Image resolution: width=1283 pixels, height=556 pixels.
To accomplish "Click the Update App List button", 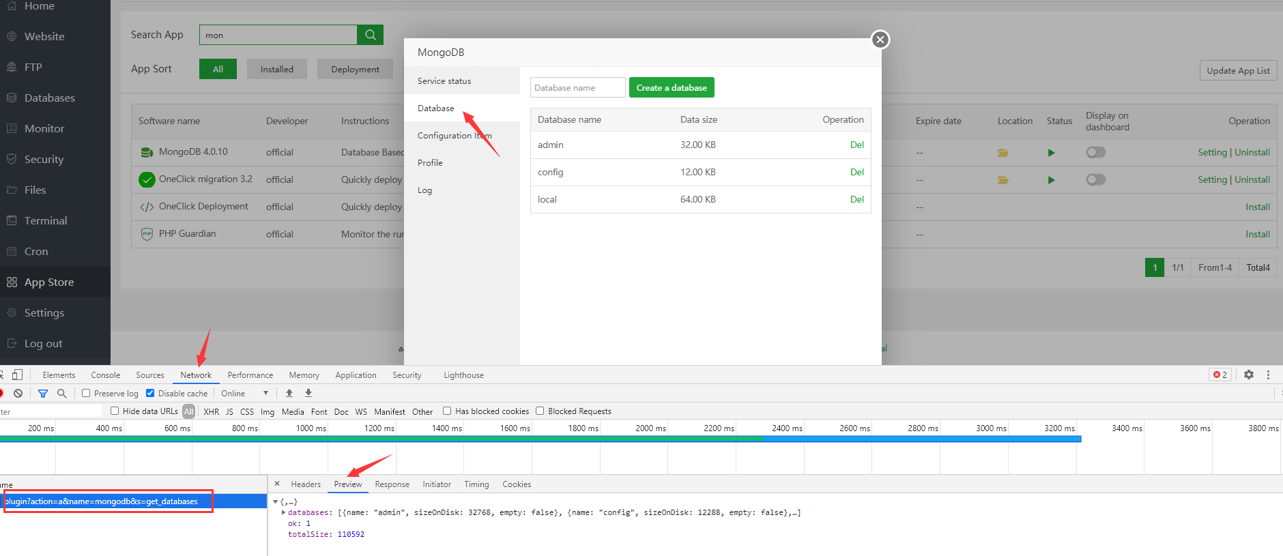I will 1238,70.
